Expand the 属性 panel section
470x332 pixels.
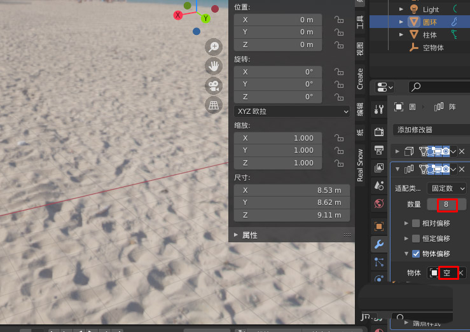coord(236,235)
